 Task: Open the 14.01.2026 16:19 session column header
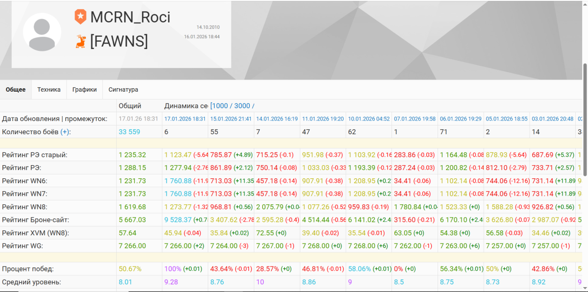[x=277, y=119]
